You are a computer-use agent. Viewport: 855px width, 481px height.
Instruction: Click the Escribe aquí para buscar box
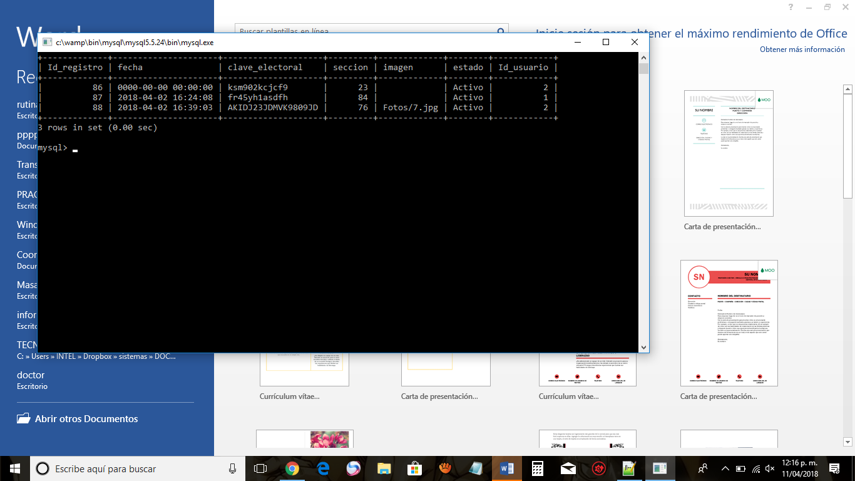(138, 468)
